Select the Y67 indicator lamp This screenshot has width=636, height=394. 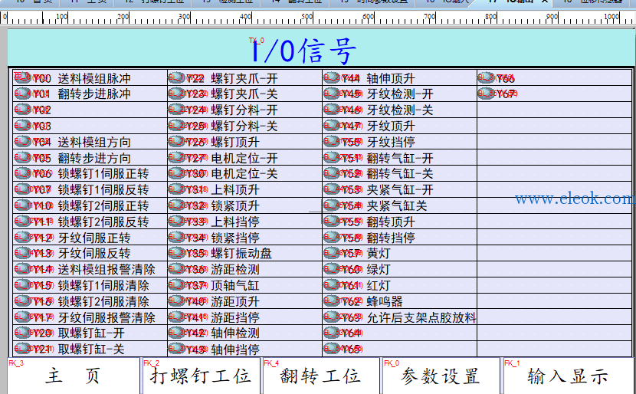click(487, 94)
